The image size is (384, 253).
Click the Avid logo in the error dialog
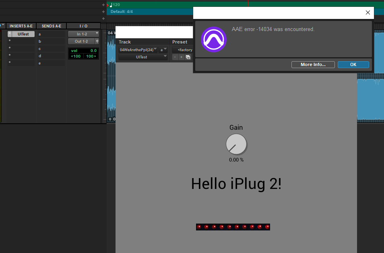tap(213, 39)
